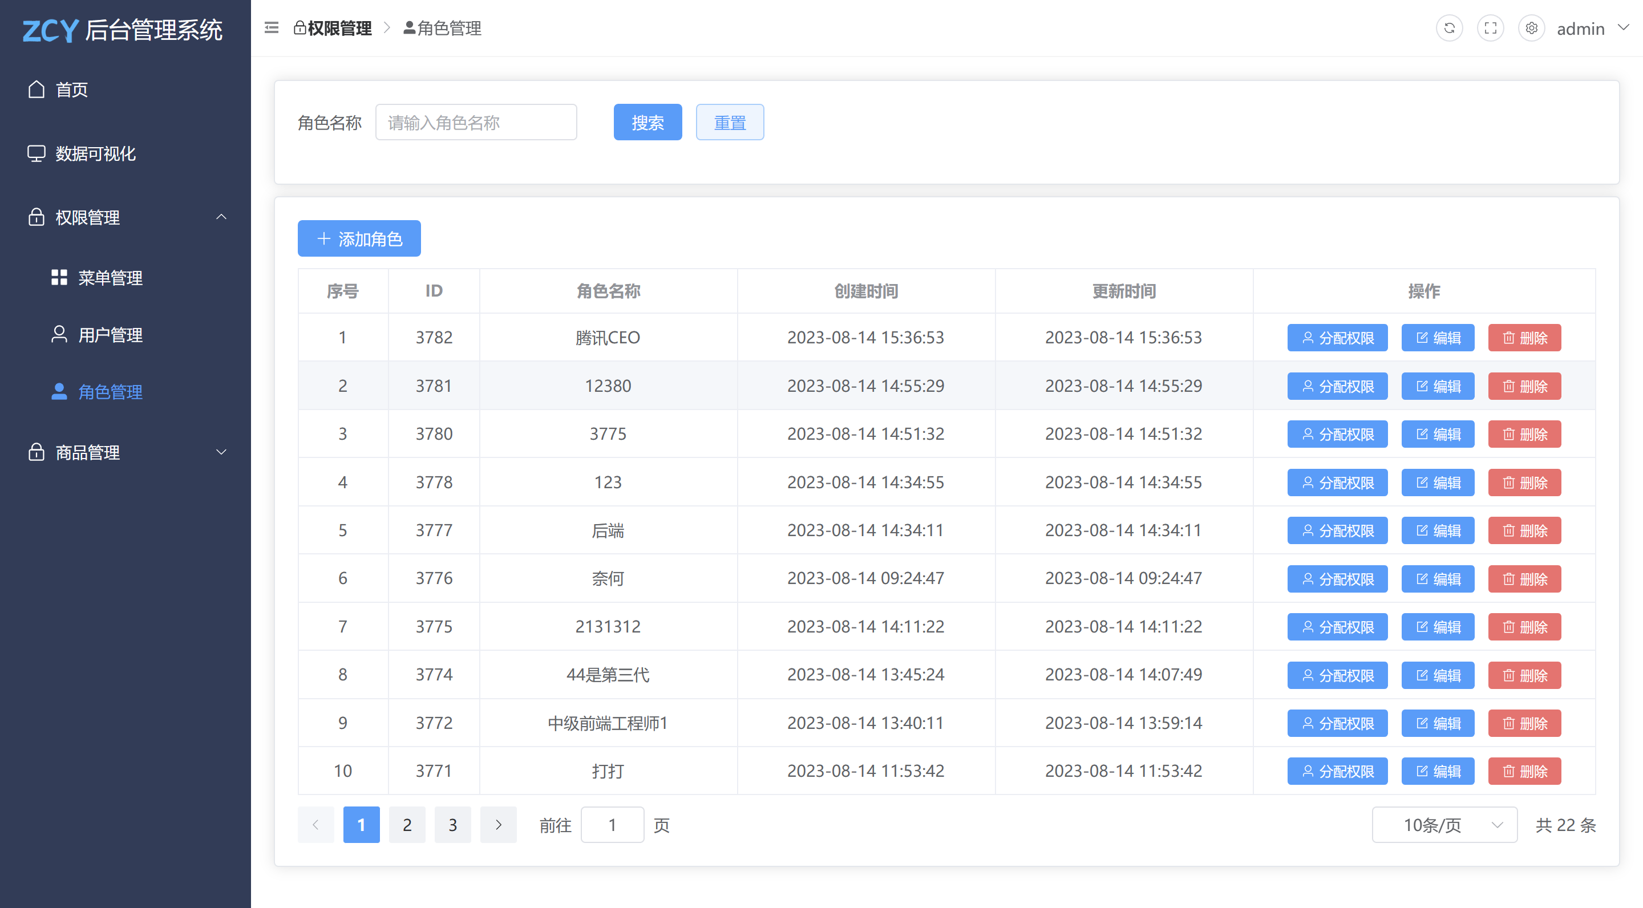Assign permissions for 奈何 role

1337,579
